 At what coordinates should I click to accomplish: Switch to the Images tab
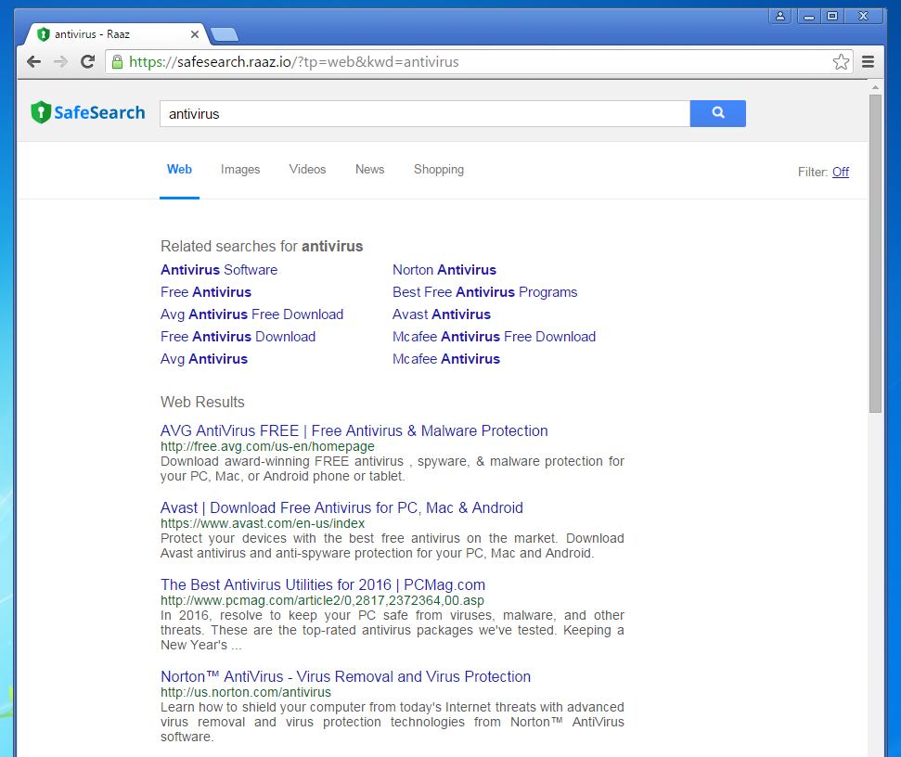click(x=240, y=170)
